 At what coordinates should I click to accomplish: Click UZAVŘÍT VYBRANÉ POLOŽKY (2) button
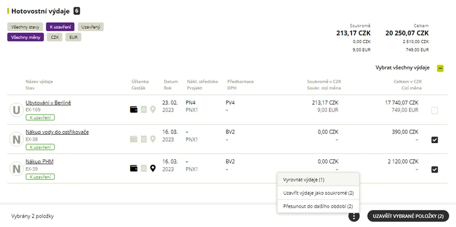tap(409, 216)
